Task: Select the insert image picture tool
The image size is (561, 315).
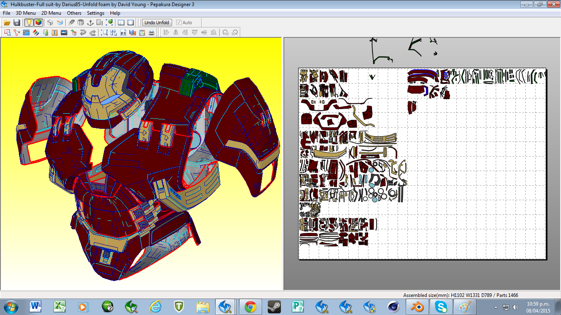Action: 64,32
